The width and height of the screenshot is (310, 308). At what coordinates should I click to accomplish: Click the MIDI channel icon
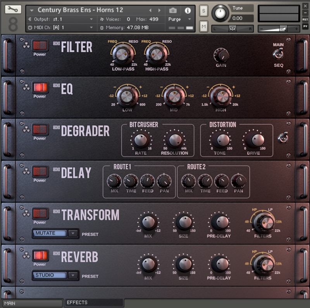30,28
